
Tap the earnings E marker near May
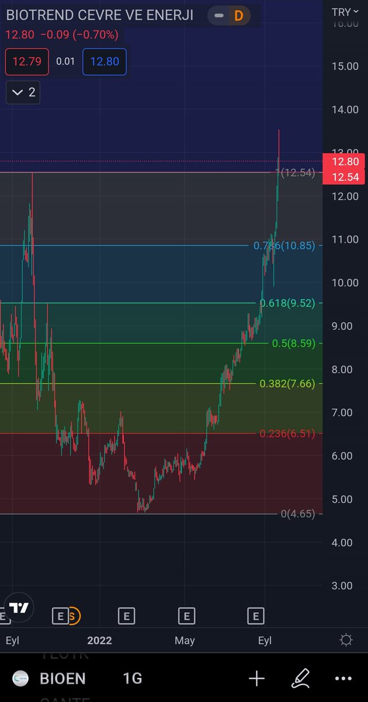pos(186,615)
